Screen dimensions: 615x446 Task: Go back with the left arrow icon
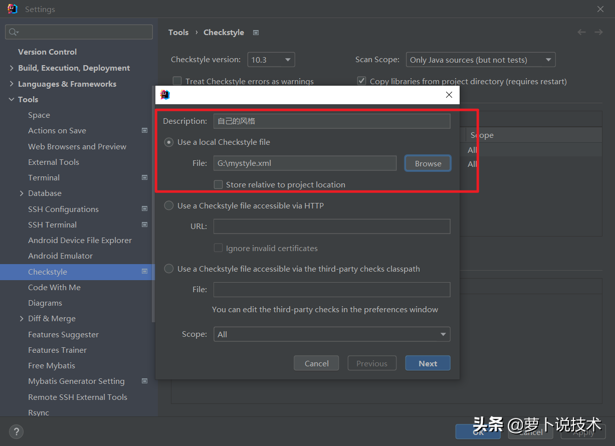point(581,32)
